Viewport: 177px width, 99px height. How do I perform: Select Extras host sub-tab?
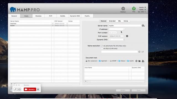click(126, 21)
